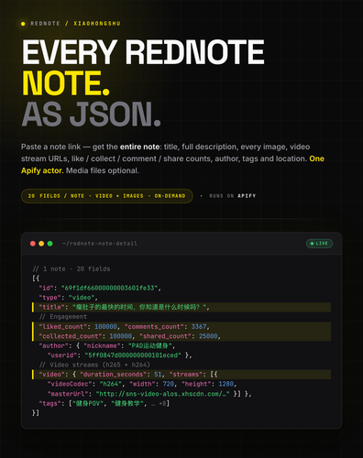
Task: Click the 'EVERY REDNOTE' headline
Action: 143,52
